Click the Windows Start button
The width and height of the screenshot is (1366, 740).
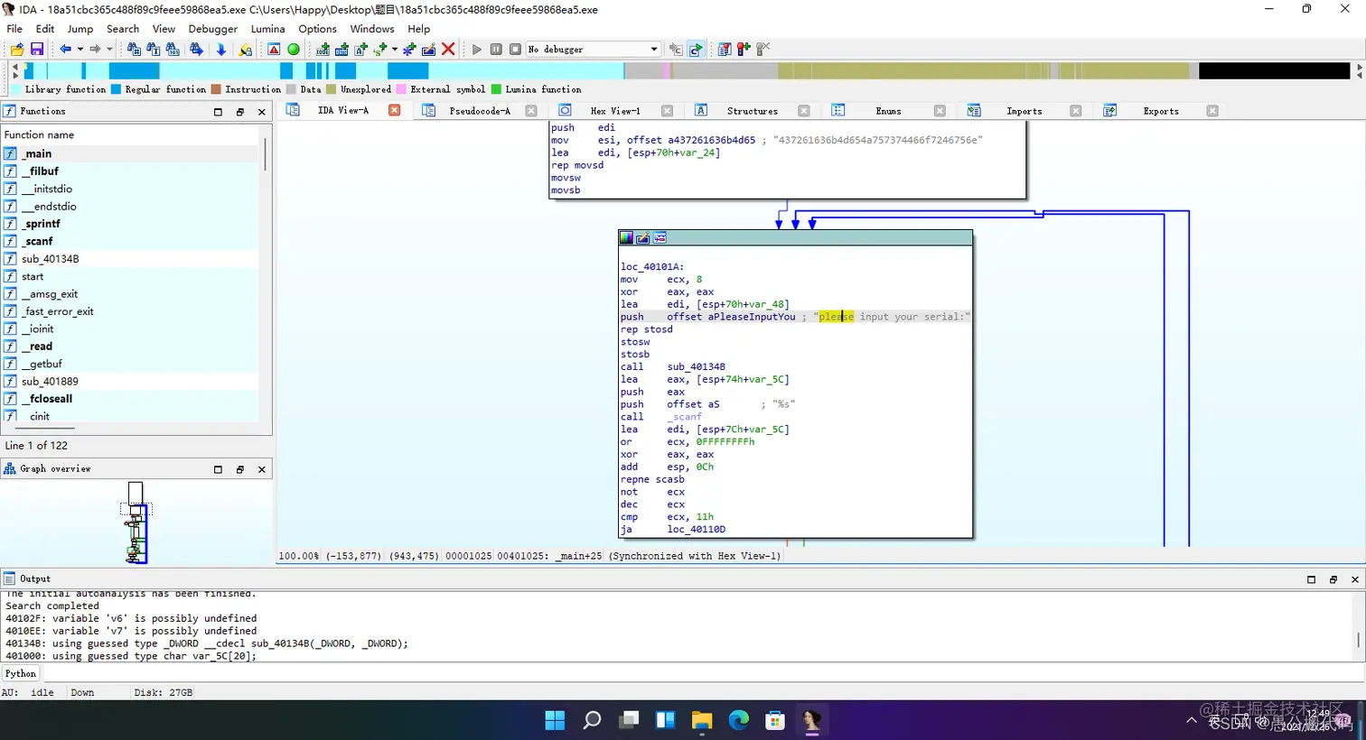tap(555, 720)
